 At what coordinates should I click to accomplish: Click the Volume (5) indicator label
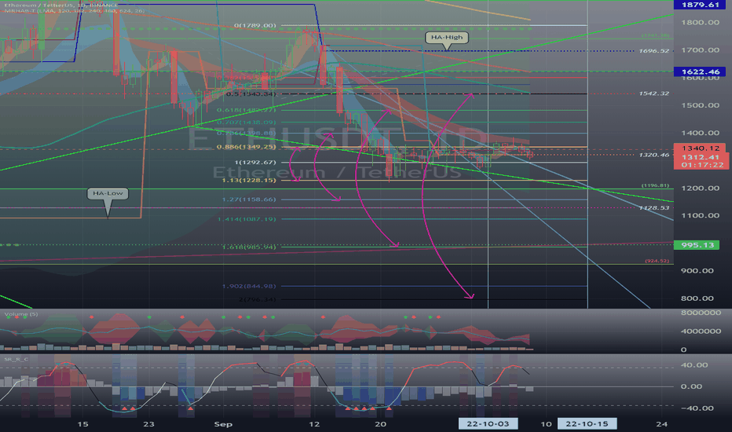point(21,314)
